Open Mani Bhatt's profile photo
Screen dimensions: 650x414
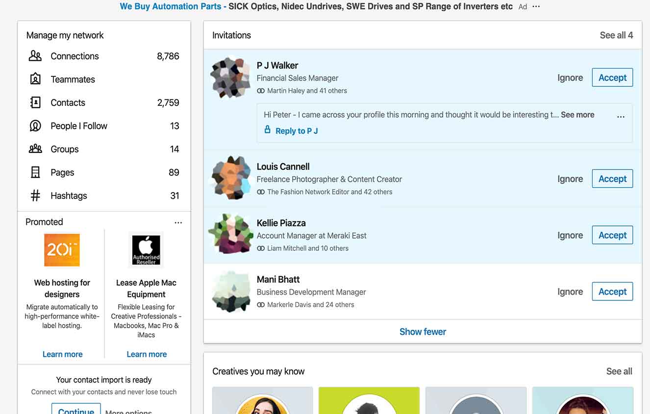coord(230,292)
